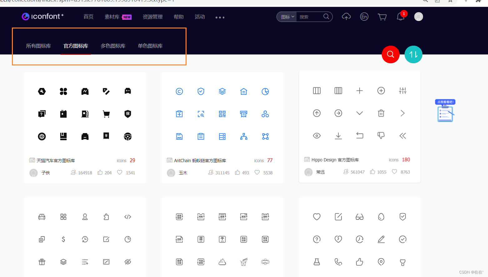Viewport: 488px width, 277px height.
Task: Favorite the Hippo Design library with the heart
Action: [x=394, y=172]
